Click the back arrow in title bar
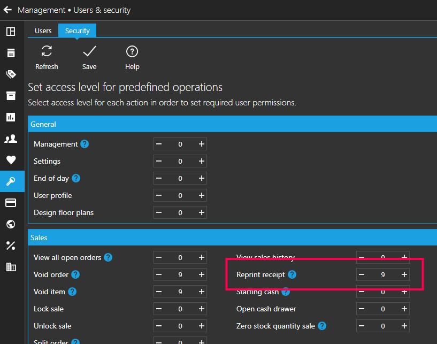Viewport: 437px width, 344px height. 7,10
